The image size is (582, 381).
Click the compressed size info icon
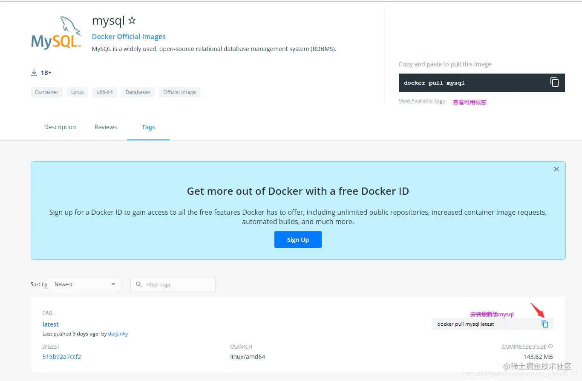tap(550, 347)
